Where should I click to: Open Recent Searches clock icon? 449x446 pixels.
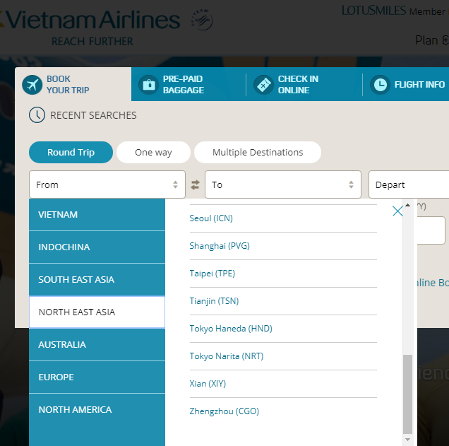pyautogui.click(x=37, y=115)
